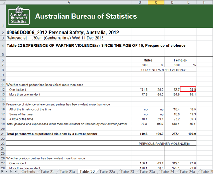Select the cell with value 27.0
Viewport: 213px width, 174px height.
188,163
